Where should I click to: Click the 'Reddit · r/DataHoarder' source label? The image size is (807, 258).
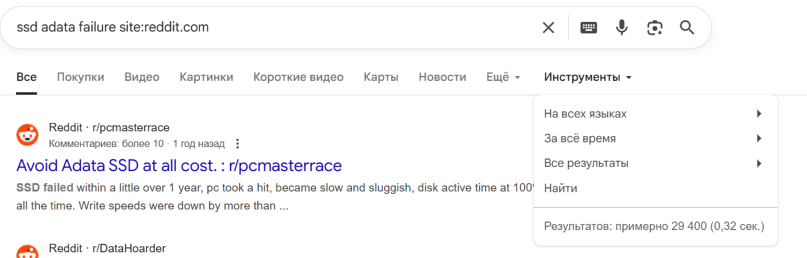pyautogui.click(x=107, y=248)
